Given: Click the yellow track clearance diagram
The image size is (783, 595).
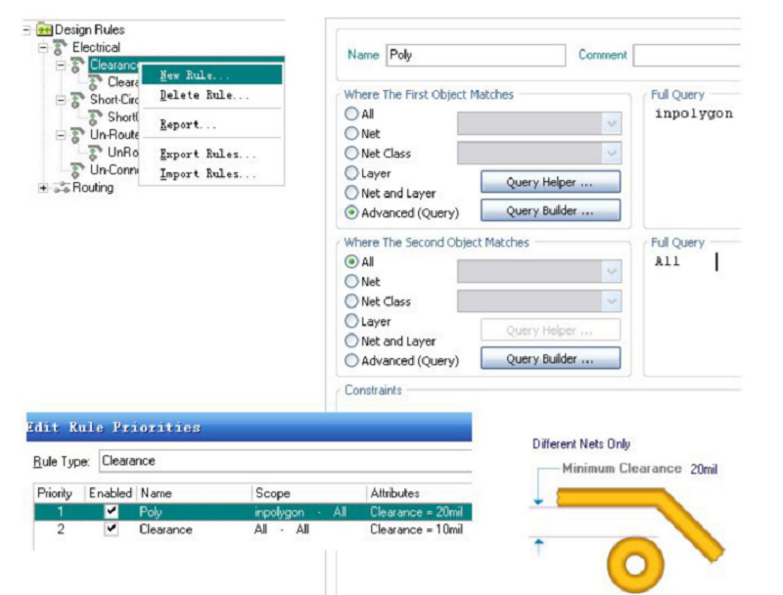Looking at the screenshot, I should coord(639,528).
